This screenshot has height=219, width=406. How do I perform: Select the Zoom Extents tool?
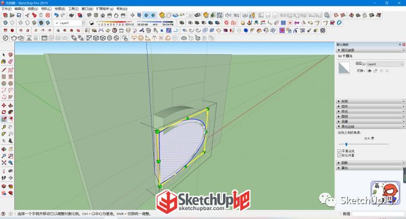(3, 163)
